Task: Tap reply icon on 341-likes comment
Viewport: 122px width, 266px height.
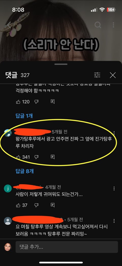Action: point(53,157)
